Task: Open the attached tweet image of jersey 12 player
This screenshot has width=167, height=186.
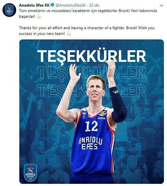Action: coord(92,112)
